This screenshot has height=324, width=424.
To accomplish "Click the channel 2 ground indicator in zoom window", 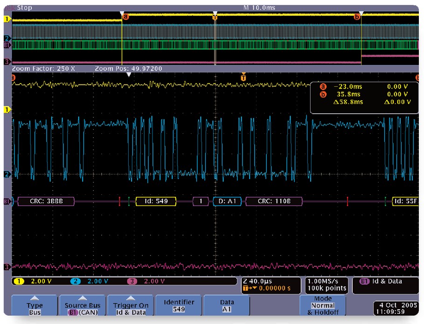I will 7,174.
